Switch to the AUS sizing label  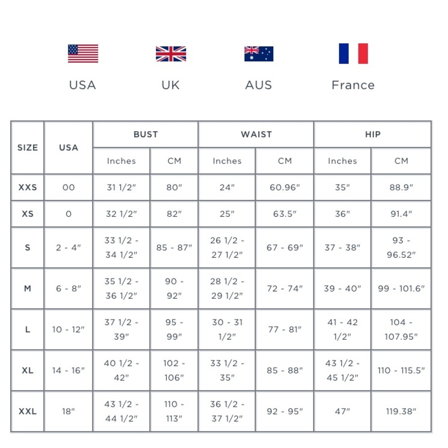point(258,85)
